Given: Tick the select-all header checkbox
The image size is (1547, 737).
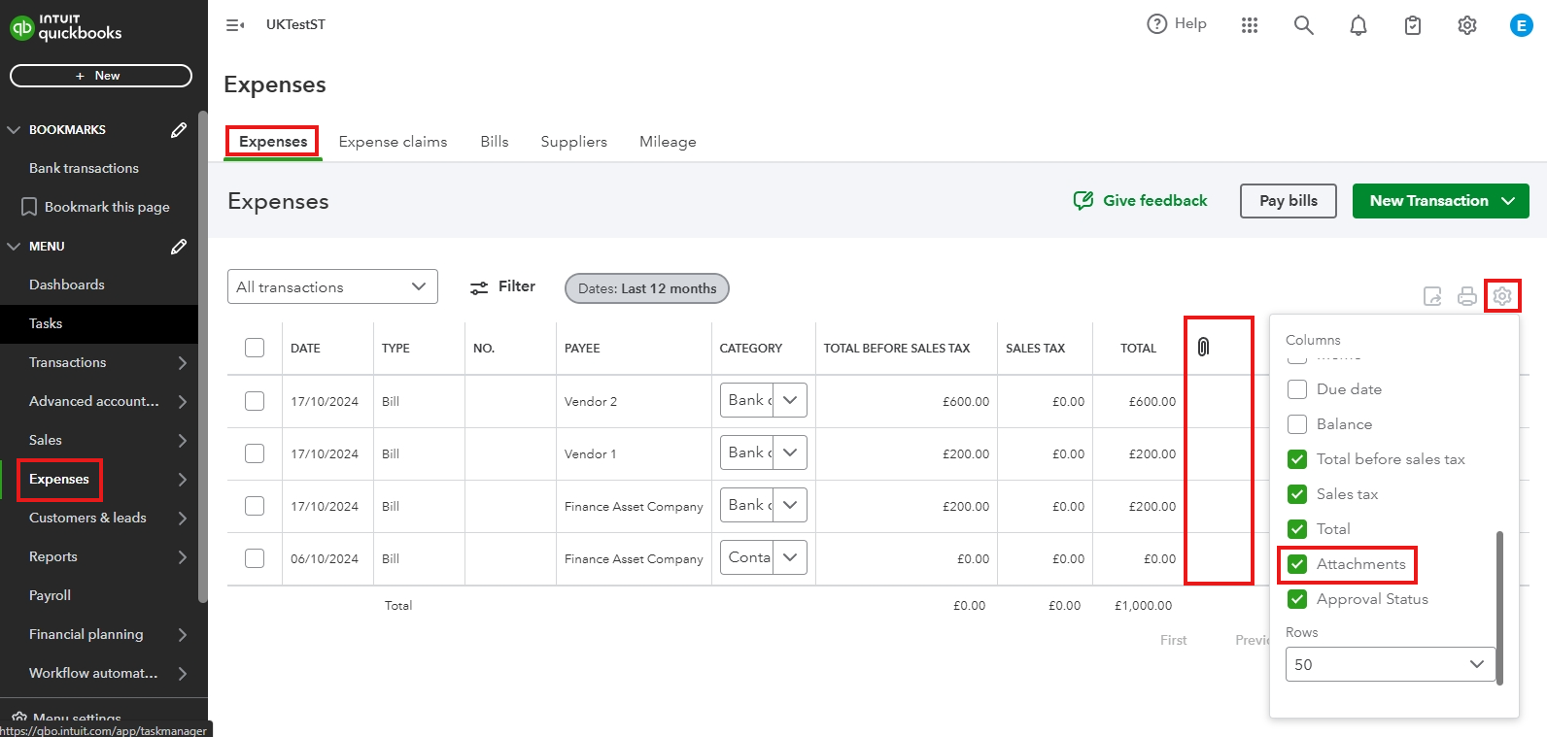Looking at the screenshot, I should 255,348.
